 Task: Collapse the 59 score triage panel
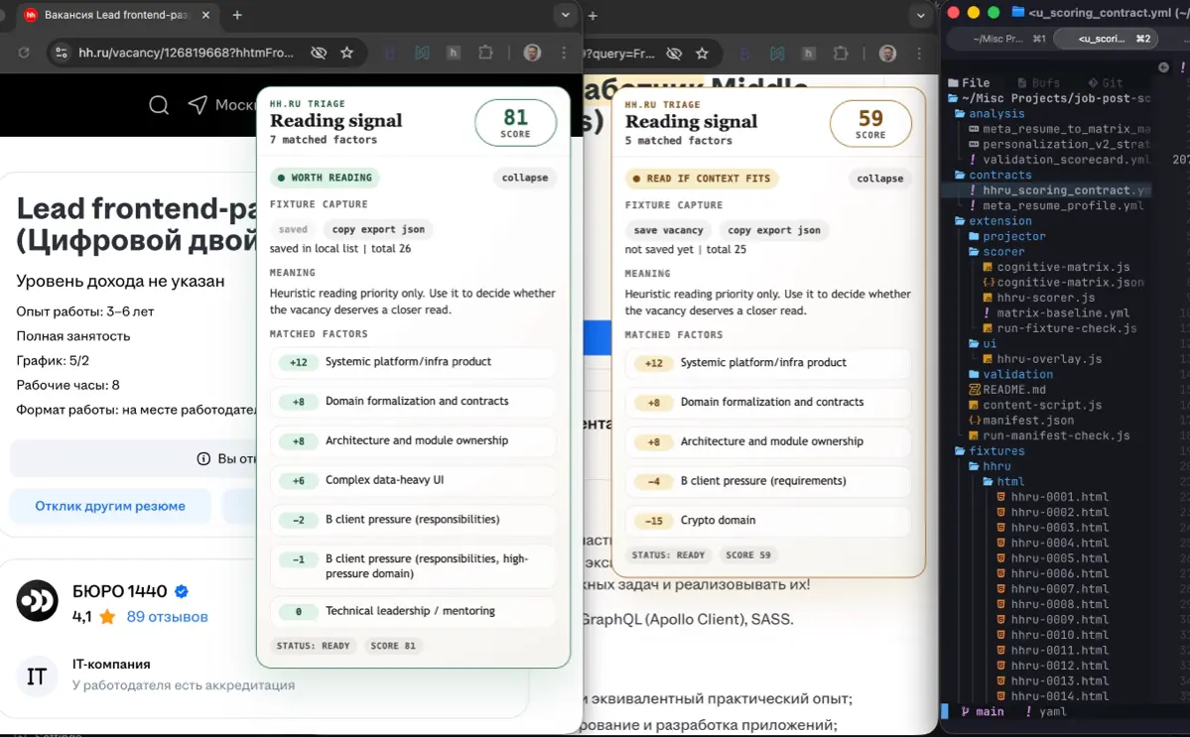pyautogui.click(x=879, y=179)
